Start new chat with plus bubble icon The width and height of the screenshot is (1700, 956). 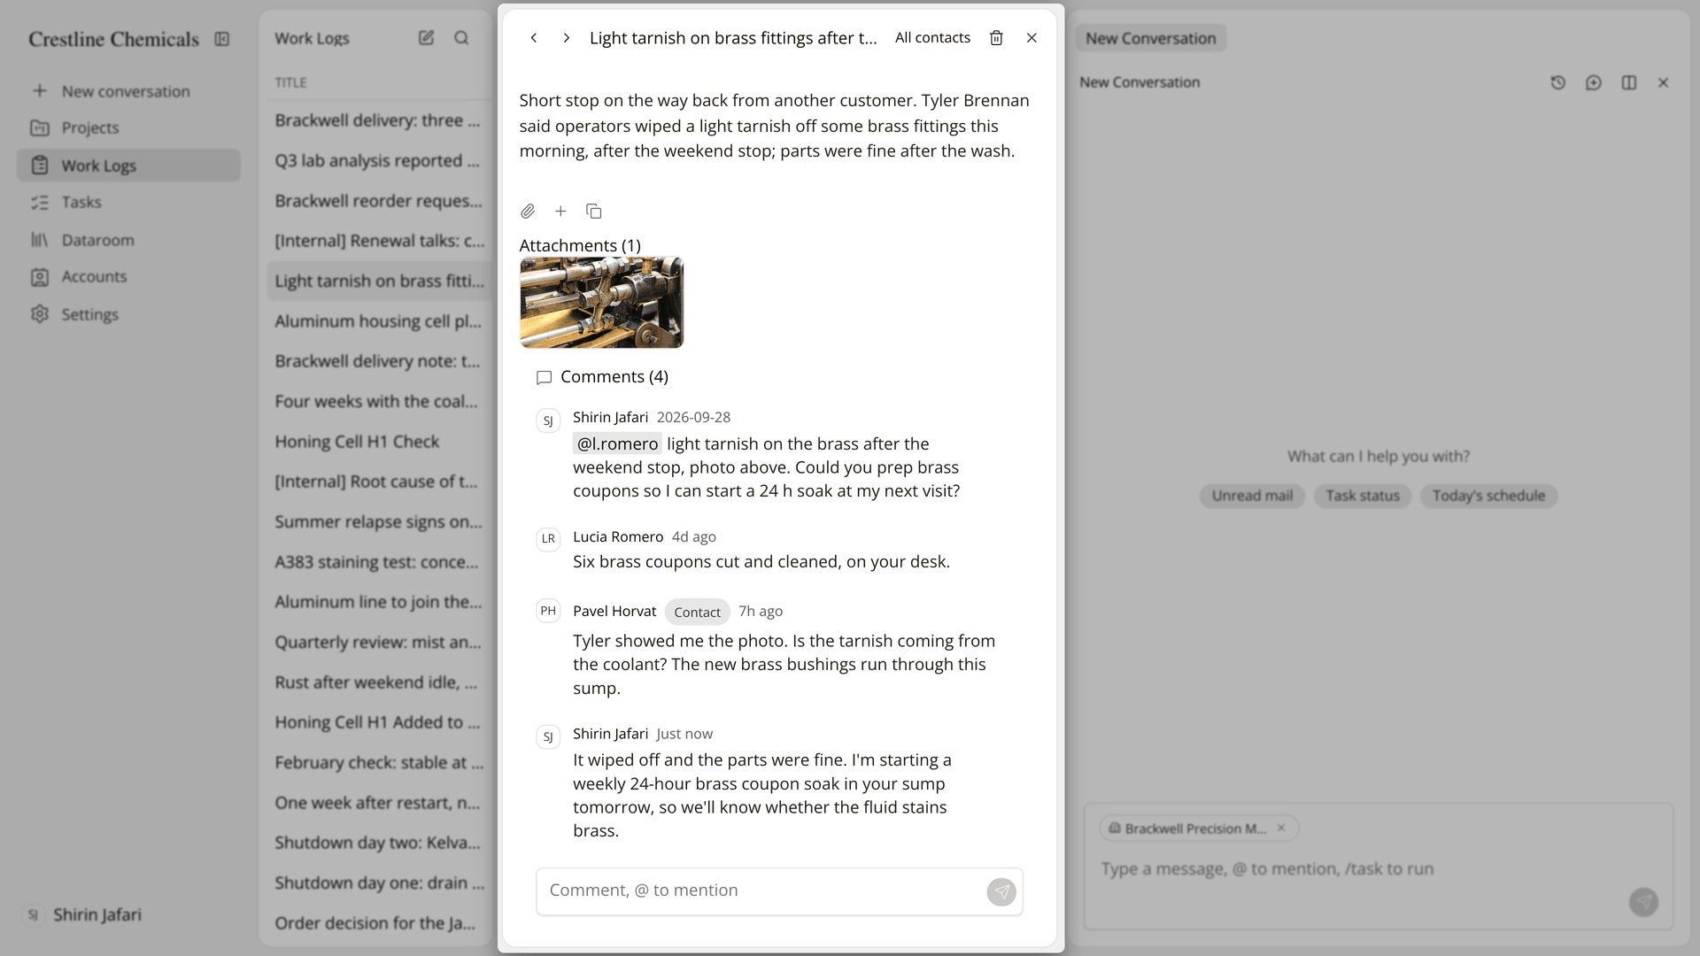(1594, 82)
